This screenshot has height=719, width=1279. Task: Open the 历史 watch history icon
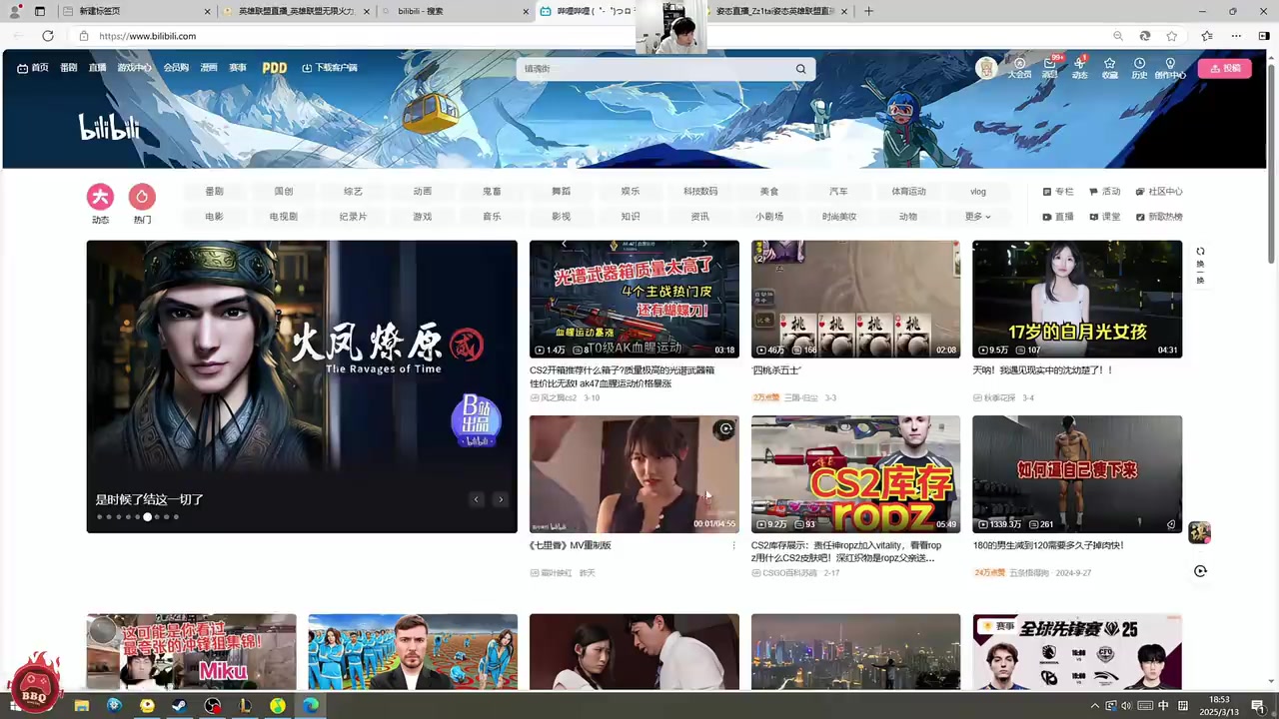coord(1139,65)
